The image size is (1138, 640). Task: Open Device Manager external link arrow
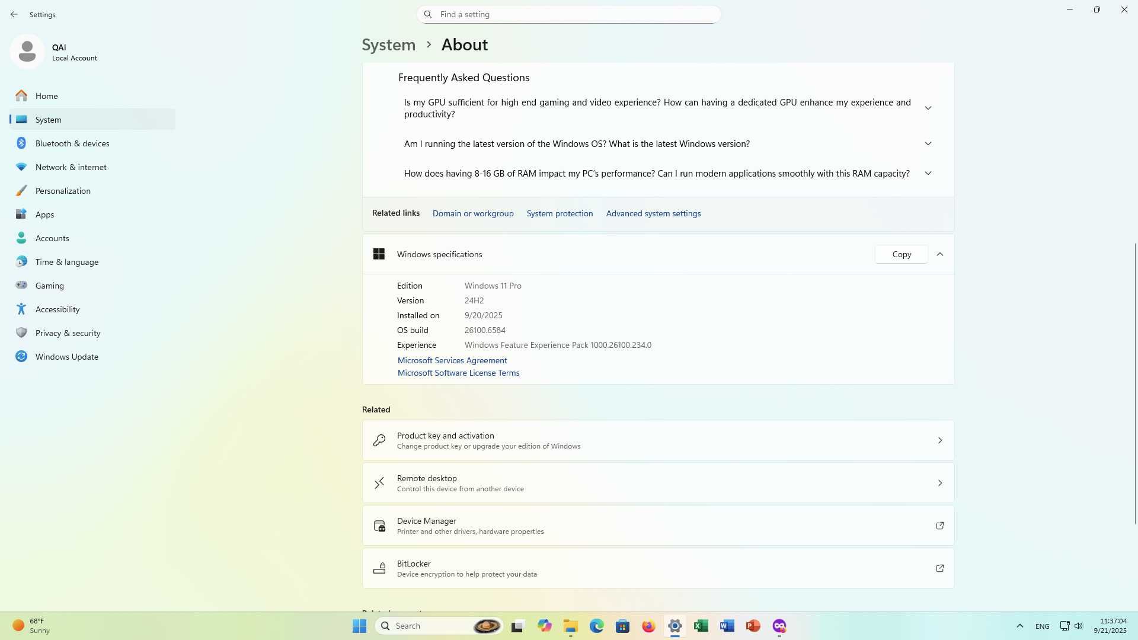[940, 526]
